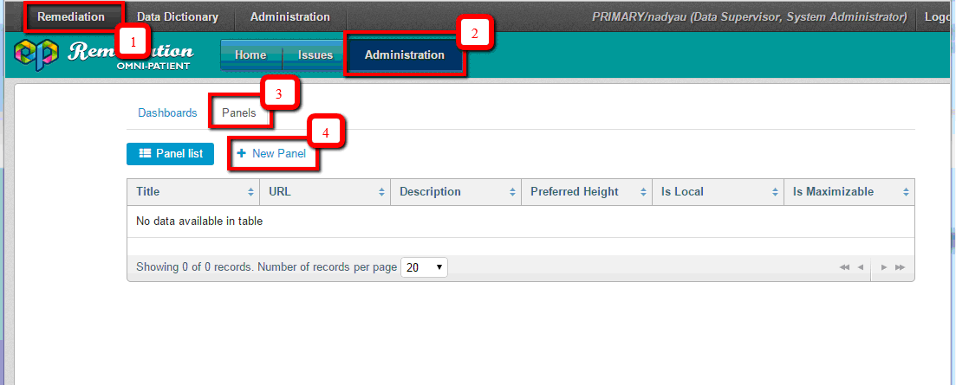Click the Panel list button
This screenshot has height=385, width=956.
pyautogui.click(x=170, y=154)
